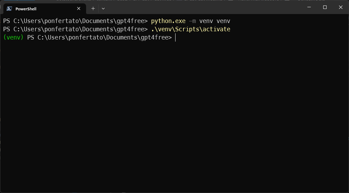
Task: Minimize the terminal window
Action: (309, 8)
